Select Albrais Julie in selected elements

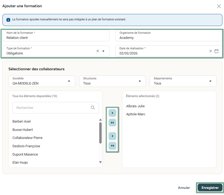click(x=135, y=106)
